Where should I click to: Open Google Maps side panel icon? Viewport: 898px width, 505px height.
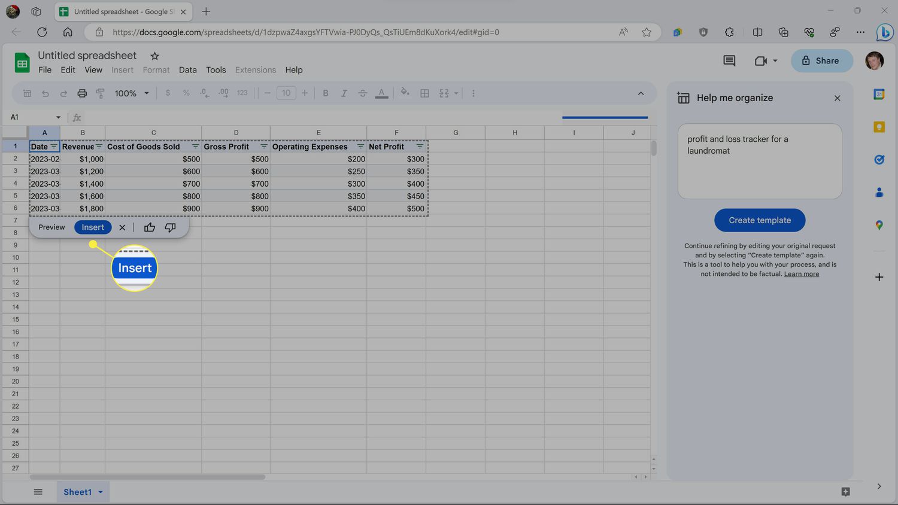pos(879,225)
